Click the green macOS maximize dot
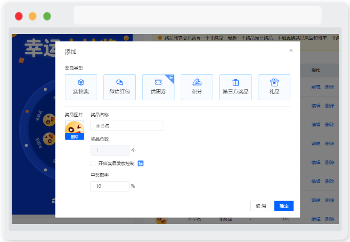The width and height of the screenshot is (350, 242). click(47, 16)
